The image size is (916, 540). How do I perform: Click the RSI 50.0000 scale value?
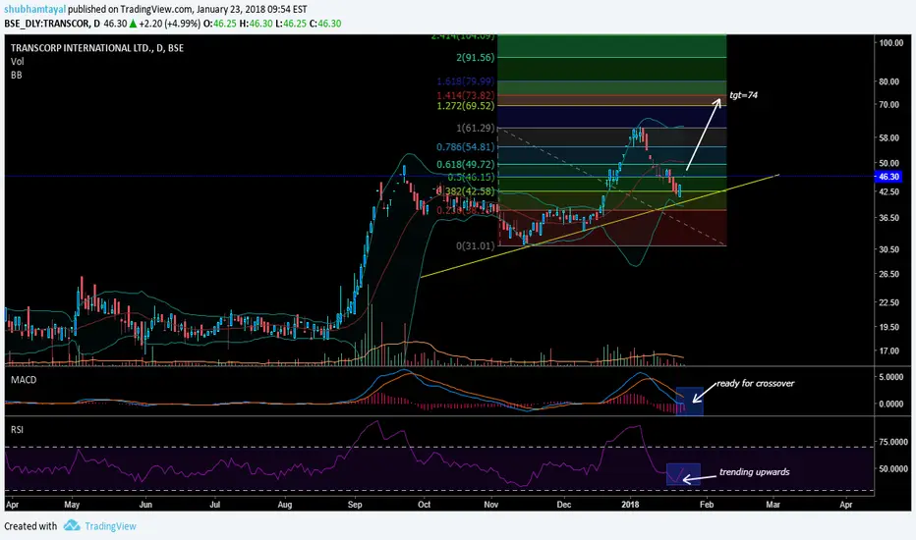tap(893, 468)
